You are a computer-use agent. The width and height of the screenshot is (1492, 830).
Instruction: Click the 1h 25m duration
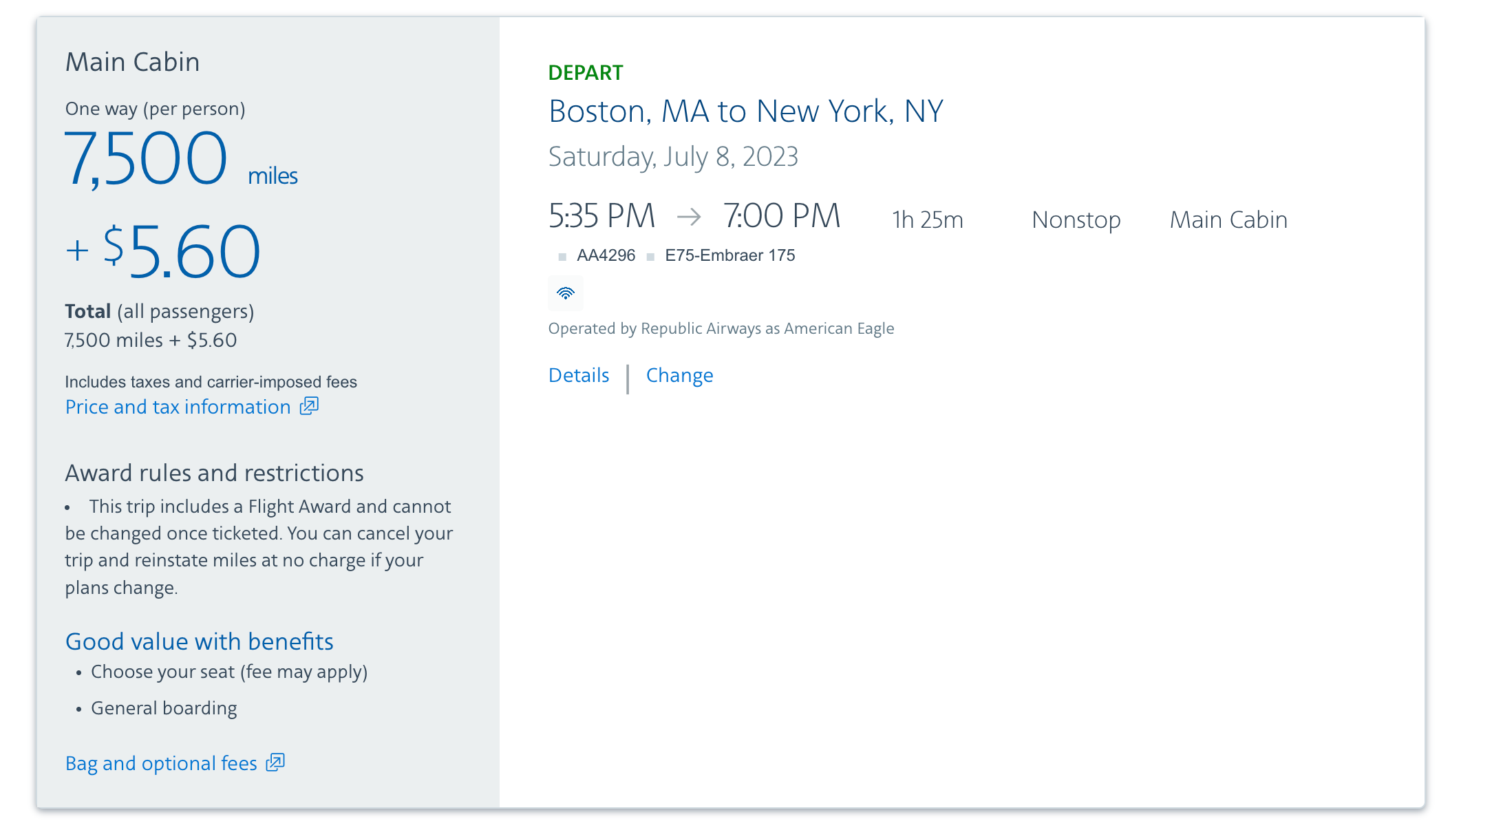pos(928,220)
